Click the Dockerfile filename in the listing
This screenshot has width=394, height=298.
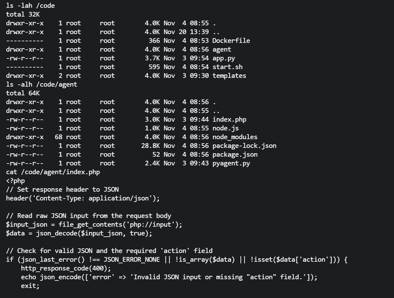[231, 41]
